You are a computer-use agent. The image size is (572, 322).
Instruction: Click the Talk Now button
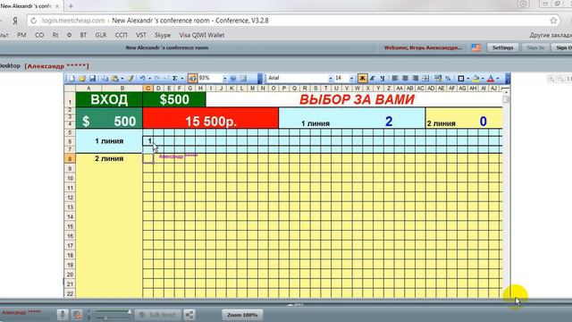pos(158,315)
